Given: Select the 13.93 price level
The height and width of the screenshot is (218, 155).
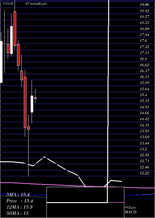Looking at the screenshot, I should (144, 131).
